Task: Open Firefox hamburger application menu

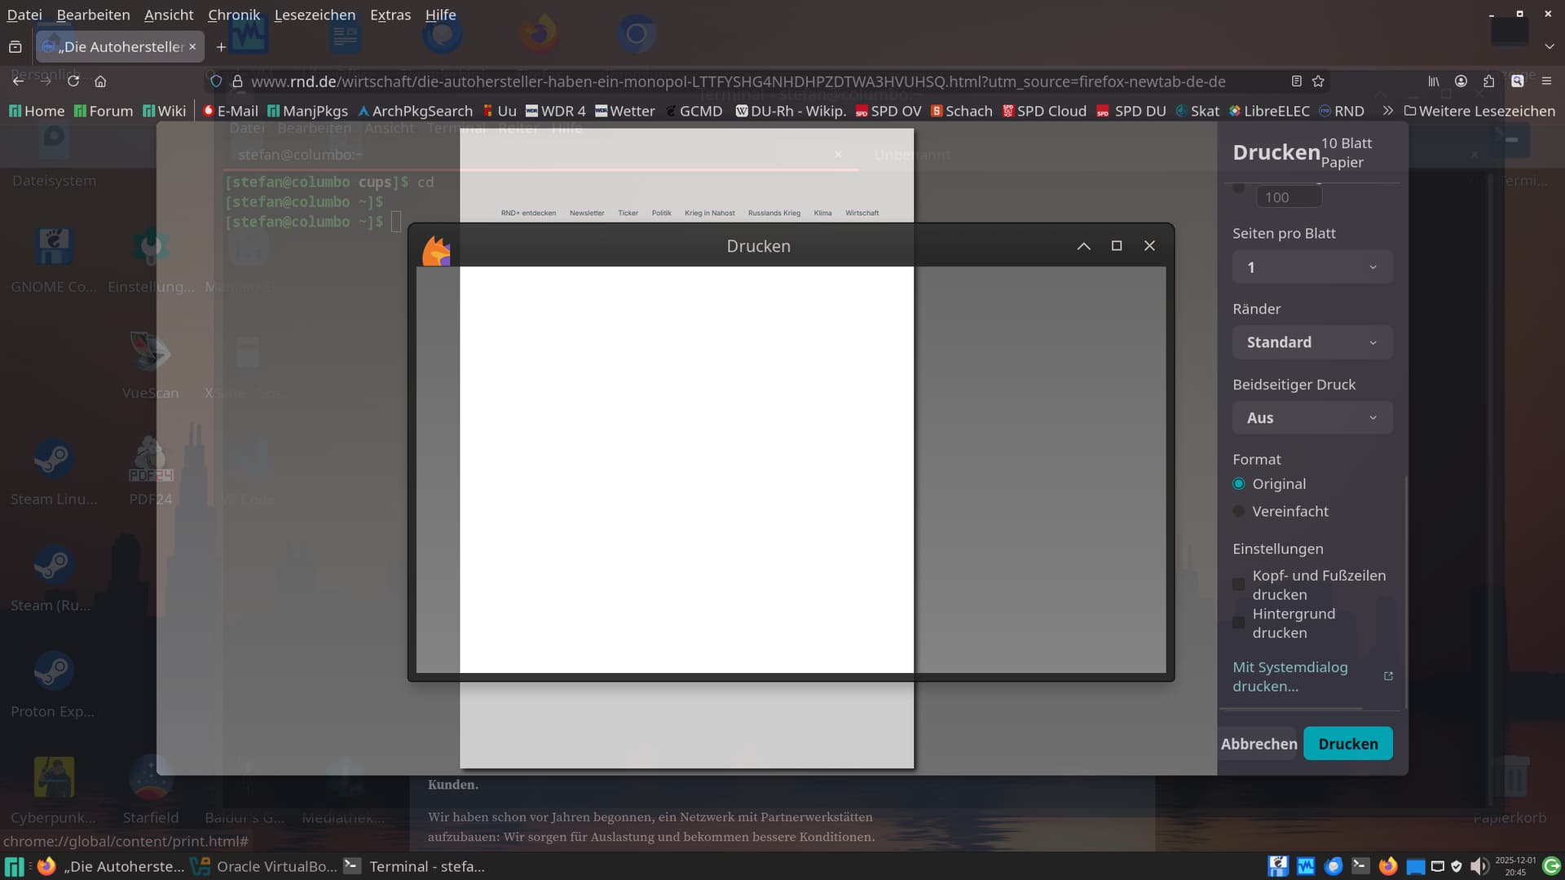Action: point(1546,81)
